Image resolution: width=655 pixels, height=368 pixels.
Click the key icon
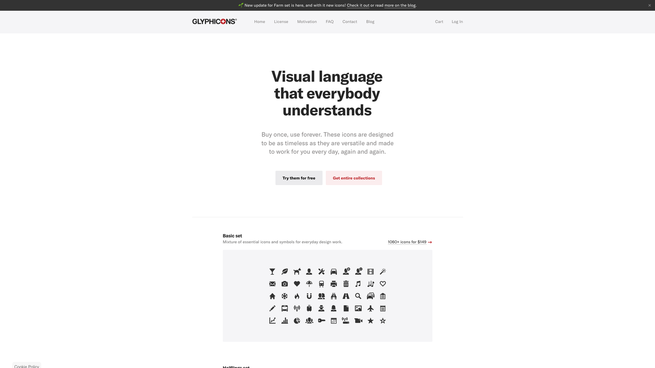321,321
